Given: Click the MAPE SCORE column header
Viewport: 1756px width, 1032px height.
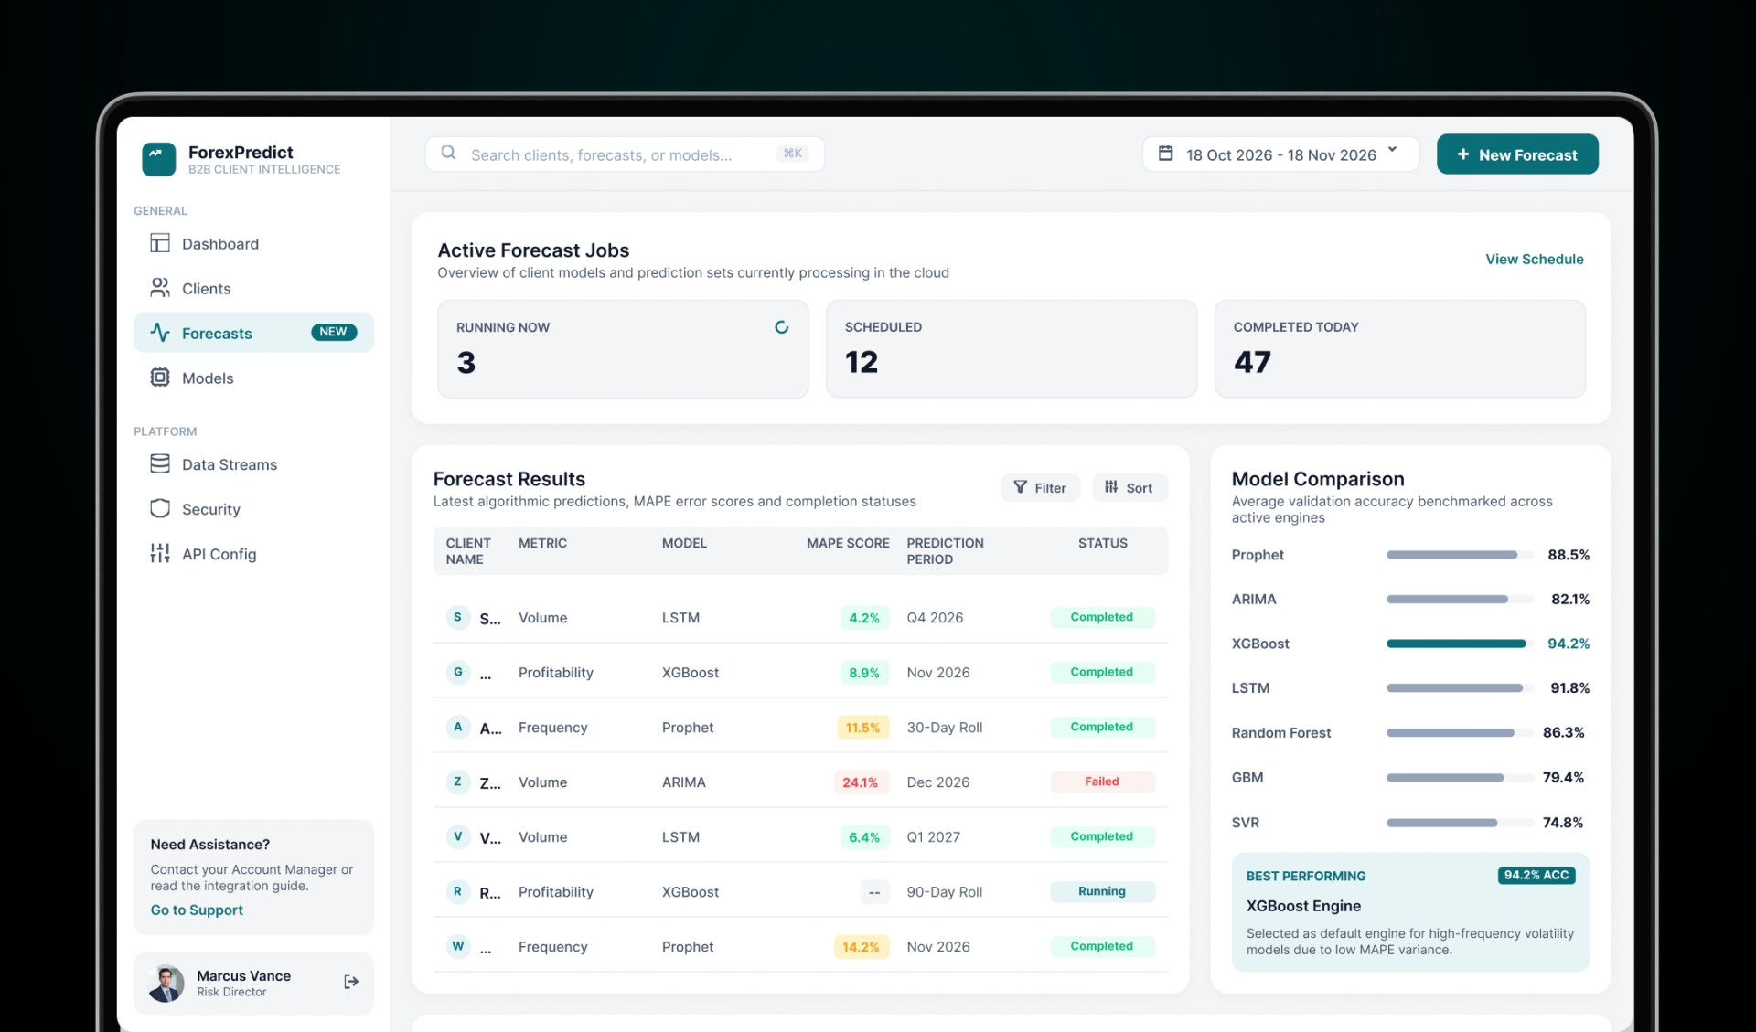Looking at the screenshot, I should click(848, 543).
